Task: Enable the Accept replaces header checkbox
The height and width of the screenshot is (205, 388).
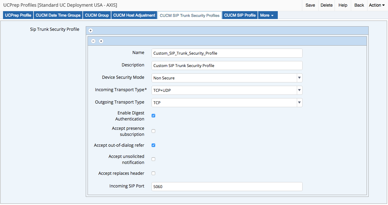Action: point(153,173)
